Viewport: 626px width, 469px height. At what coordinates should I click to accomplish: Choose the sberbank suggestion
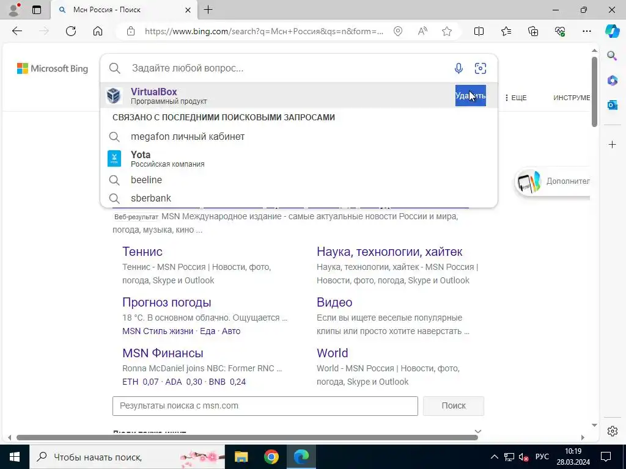coord(298,198)
